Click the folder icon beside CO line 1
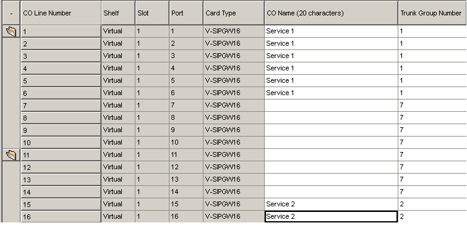The height and width of the screenshot is (228, 467). (x=11, y=32)
